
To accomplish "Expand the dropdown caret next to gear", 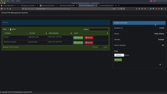I will [x=162, y=65].
